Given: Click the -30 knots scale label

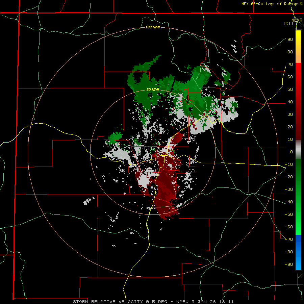Looking at the screenshot, I should [289, 189].
